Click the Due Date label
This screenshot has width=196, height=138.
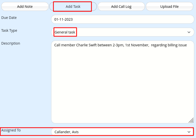pos(9,18)
